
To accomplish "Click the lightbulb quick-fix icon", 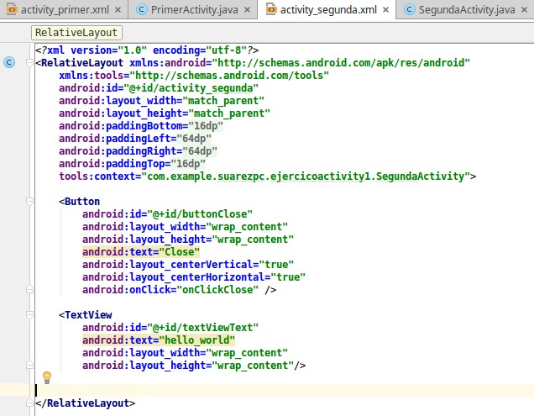I will 47,377.
